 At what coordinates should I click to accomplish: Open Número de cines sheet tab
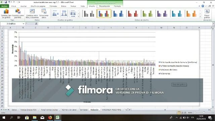tap(69, 110)
